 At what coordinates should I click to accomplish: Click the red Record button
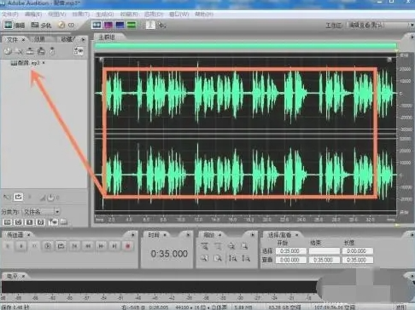(127, 246)
